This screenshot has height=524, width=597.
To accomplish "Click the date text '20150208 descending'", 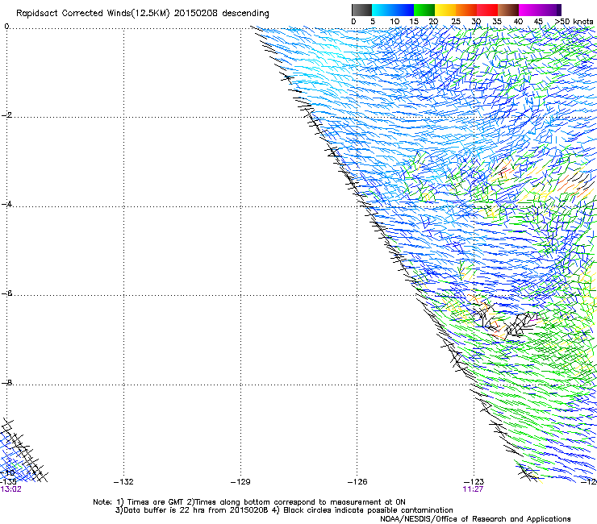I will pyautogui.click(x=222, y=14).
